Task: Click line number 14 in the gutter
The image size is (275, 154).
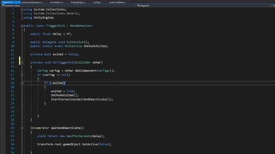Action: (12, 62)
